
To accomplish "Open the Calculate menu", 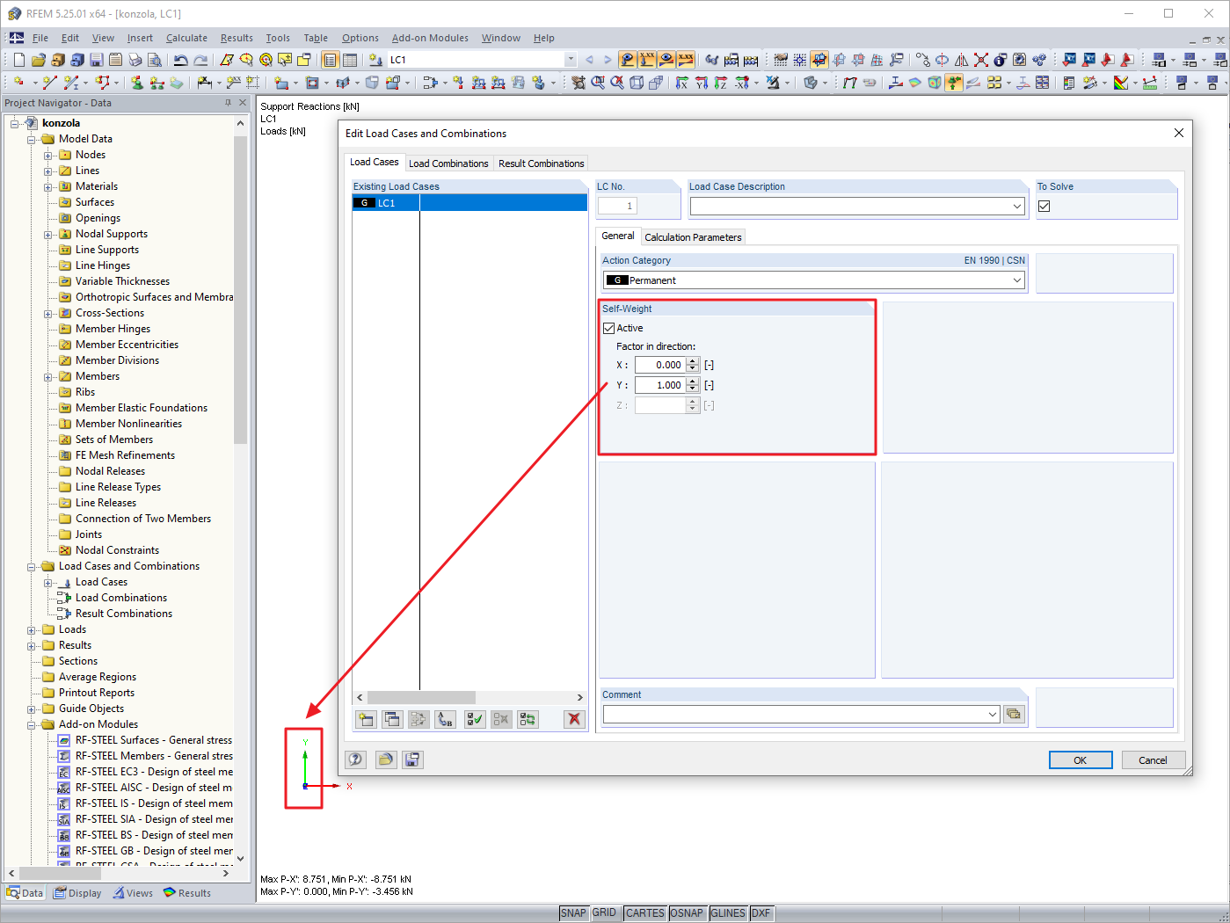I will coord(186,38).
